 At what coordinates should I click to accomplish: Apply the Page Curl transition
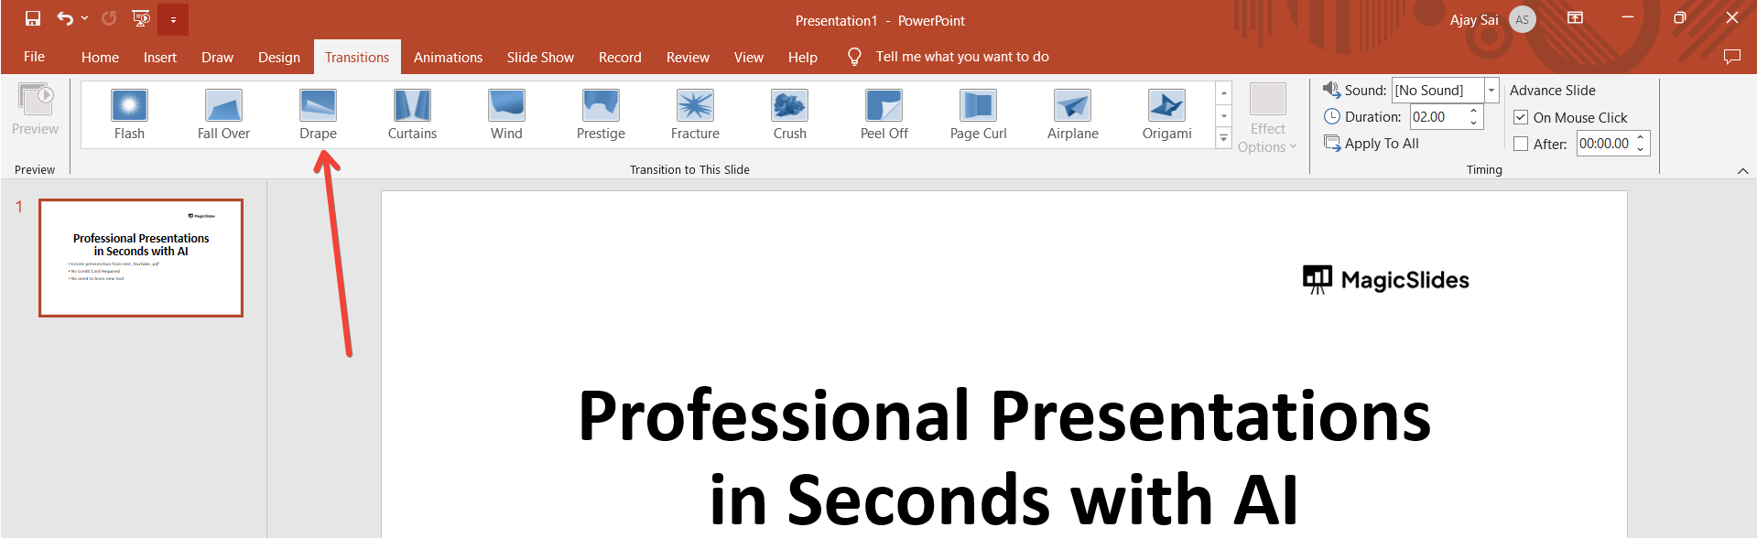point(978,114)
